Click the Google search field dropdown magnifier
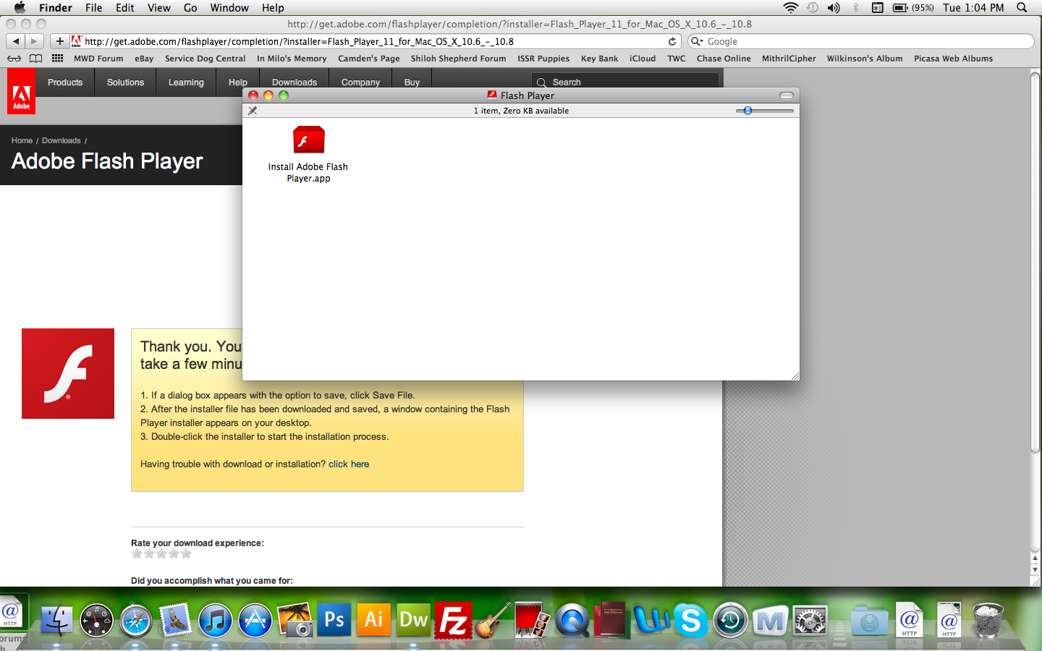This screenshot has width=1042, height=651. pos(698,41)
